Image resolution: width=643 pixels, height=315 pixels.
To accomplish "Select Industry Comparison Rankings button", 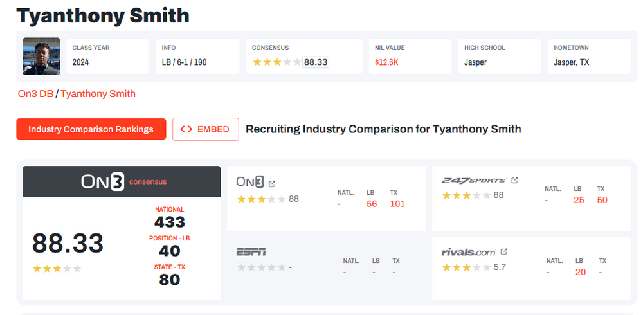I will point(91,129).
